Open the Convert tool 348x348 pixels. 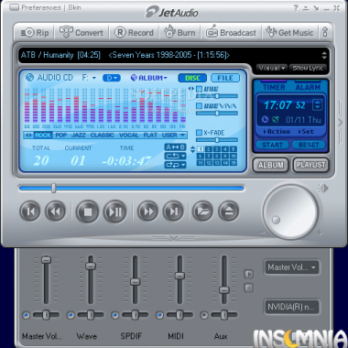[x=82, y=32]
